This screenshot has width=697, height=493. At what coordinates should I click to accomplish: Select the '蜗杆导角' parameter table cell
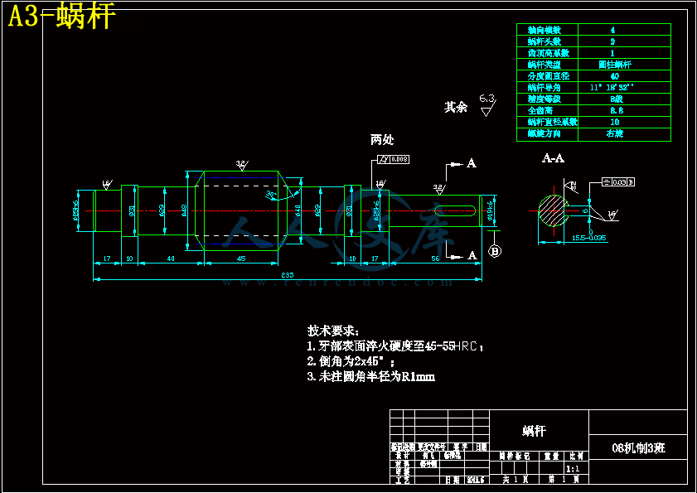click(x=547, y=88)
